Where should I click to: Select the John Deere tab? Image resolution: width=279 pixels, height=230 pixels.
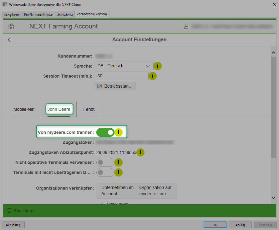click(x=59, y=109)
